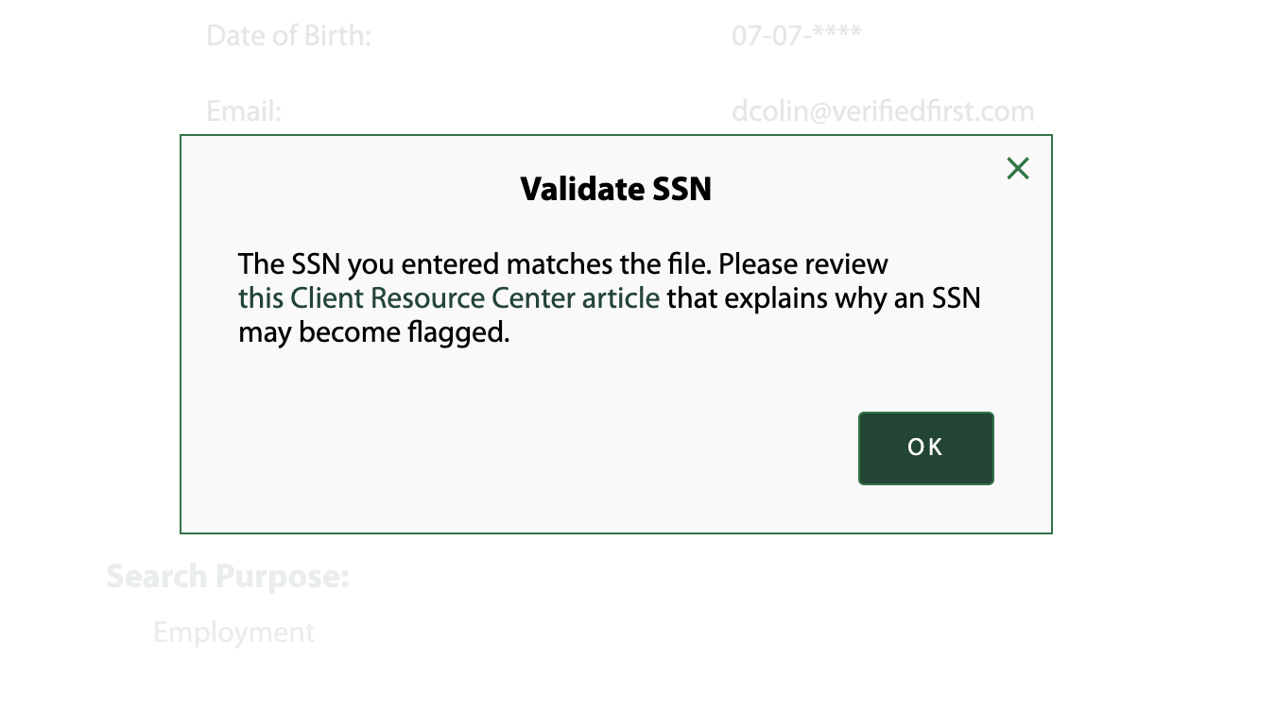Select the Employment search purpose entry

coord(234,633)
